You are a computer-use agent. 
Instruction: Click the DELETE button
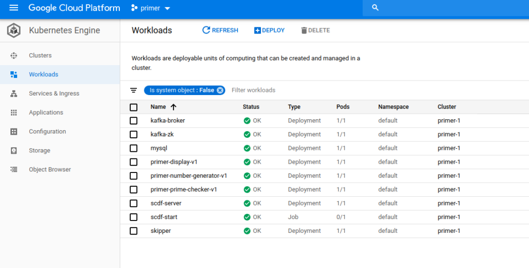point(316,30)
